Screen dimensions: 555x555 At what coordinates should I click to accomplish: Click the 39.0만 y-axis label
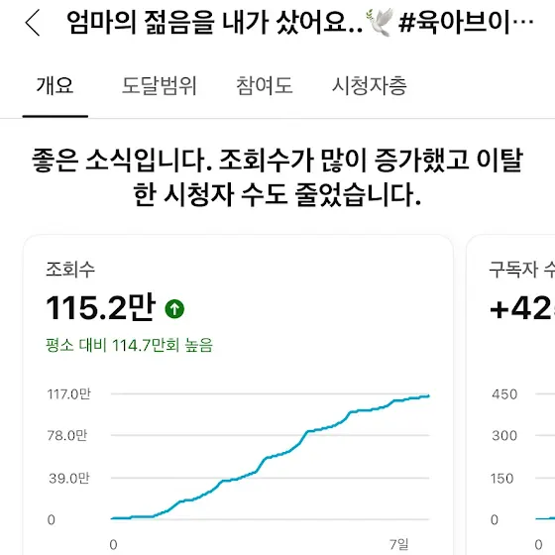click(69, 478)
